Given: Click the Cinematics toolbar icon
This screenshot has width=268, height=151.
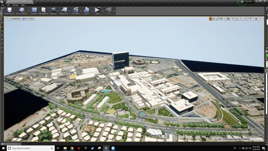Looking at the screenshot, I should (76, 10).
